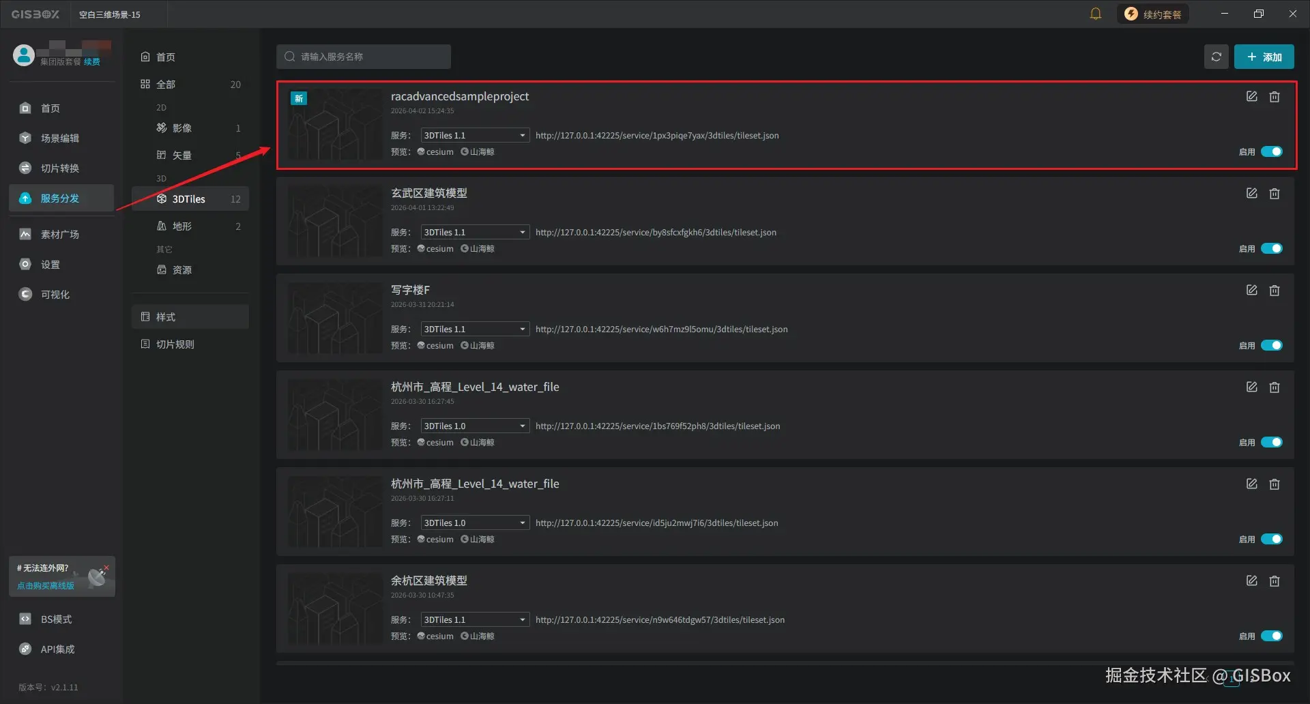Turn off 启用 for 写字楼F service

click(x=1271, y=345)
